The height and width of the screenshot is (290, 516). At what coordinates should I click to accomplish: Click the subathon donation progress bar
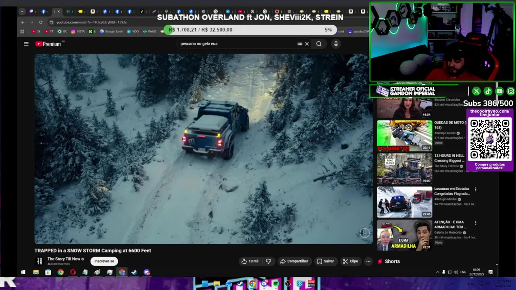point(250,30)
